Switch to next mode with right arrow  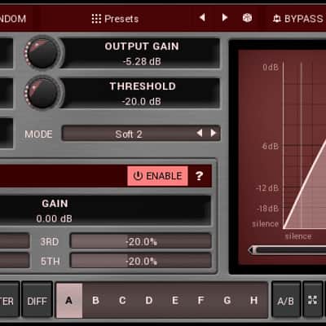(x=214, y=133)
